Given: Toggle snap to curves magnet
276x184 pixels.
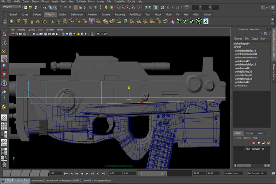Looking at the screenshot, I should pos(123,7).
